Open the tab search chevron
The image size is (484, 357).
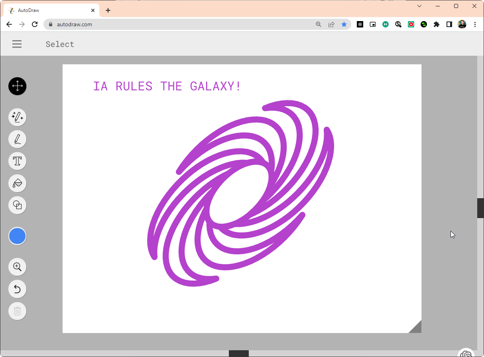(419, 6)
